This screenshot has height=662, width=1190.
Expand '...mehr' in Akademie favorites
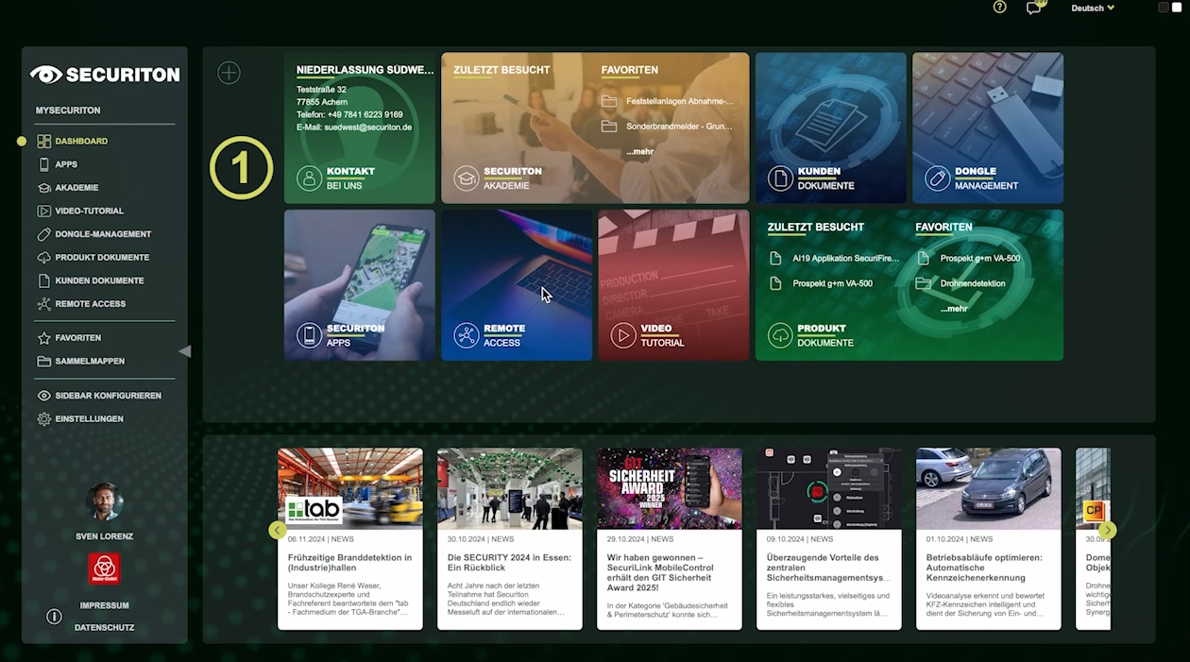639,151
